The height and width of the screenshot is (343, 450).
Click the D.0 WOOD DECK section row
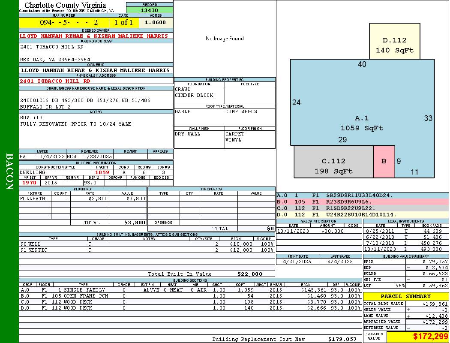coord(190,308)
